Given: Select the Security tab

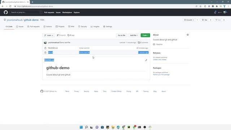Looking at the screenshot, I should click(x=83, y=26).
